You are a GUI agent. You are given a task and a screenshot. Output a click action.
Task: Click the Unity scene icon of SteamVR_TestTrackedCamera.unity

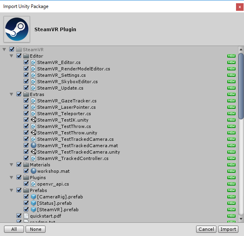[33, 152]
